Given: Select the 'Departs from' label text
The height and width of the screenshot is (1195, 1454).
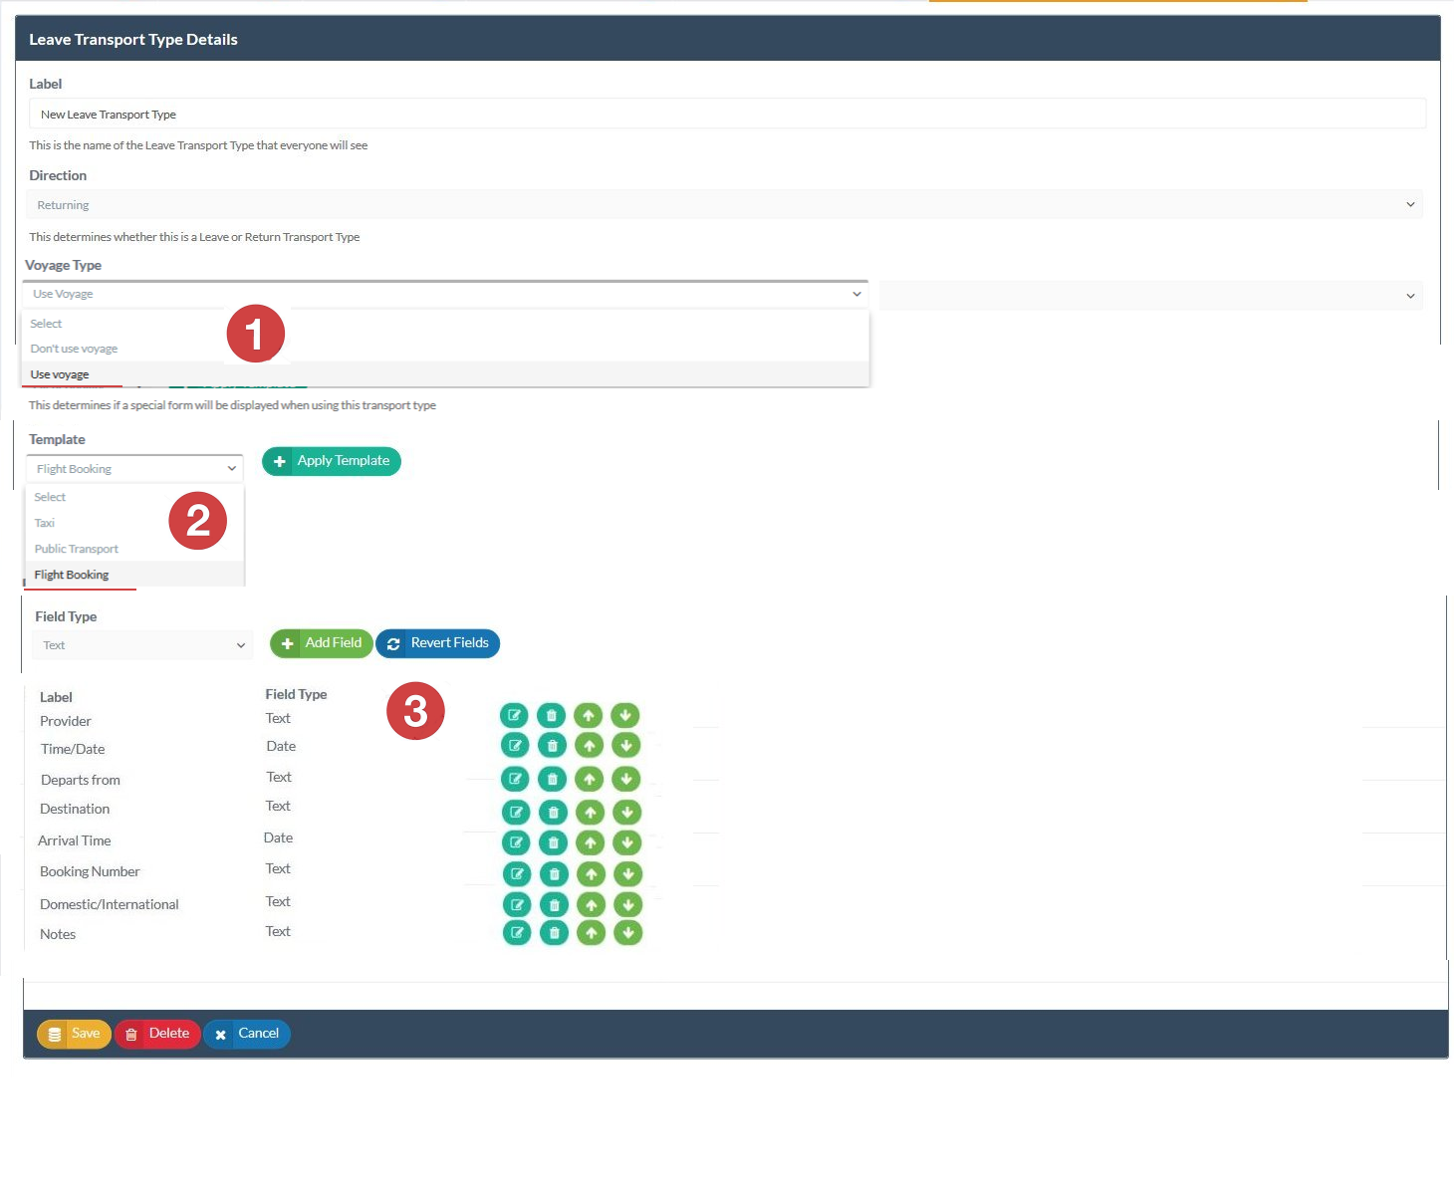Looking at the screenshot, I should click(x=81, y=780).
